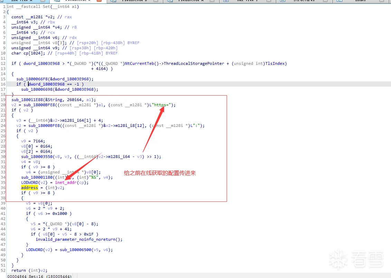This screenshot has height=278, width=391.
Task: Click the 260i64 constant on line 19
Action: 74,100
